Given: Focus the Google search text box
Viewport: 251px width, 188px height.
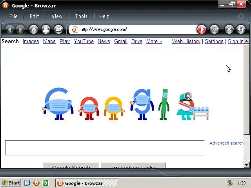Looking at the screenshot, I should [105, 148].
